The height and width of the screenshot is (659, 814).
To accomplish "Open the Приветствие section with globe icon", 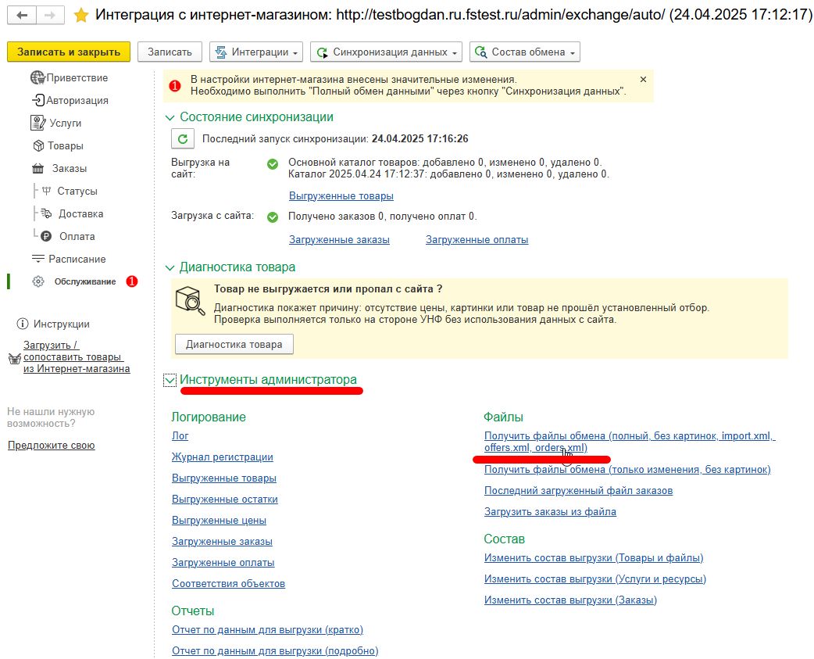I will click(37, 78).
